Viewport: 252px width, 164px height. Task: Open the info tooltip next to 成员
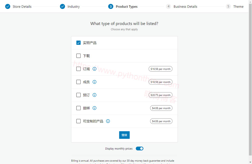[94, 82]
